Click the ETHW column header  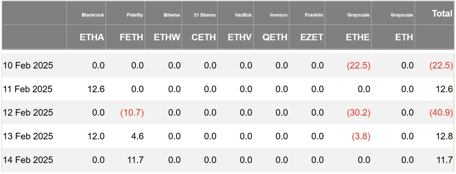click(167, 37)
